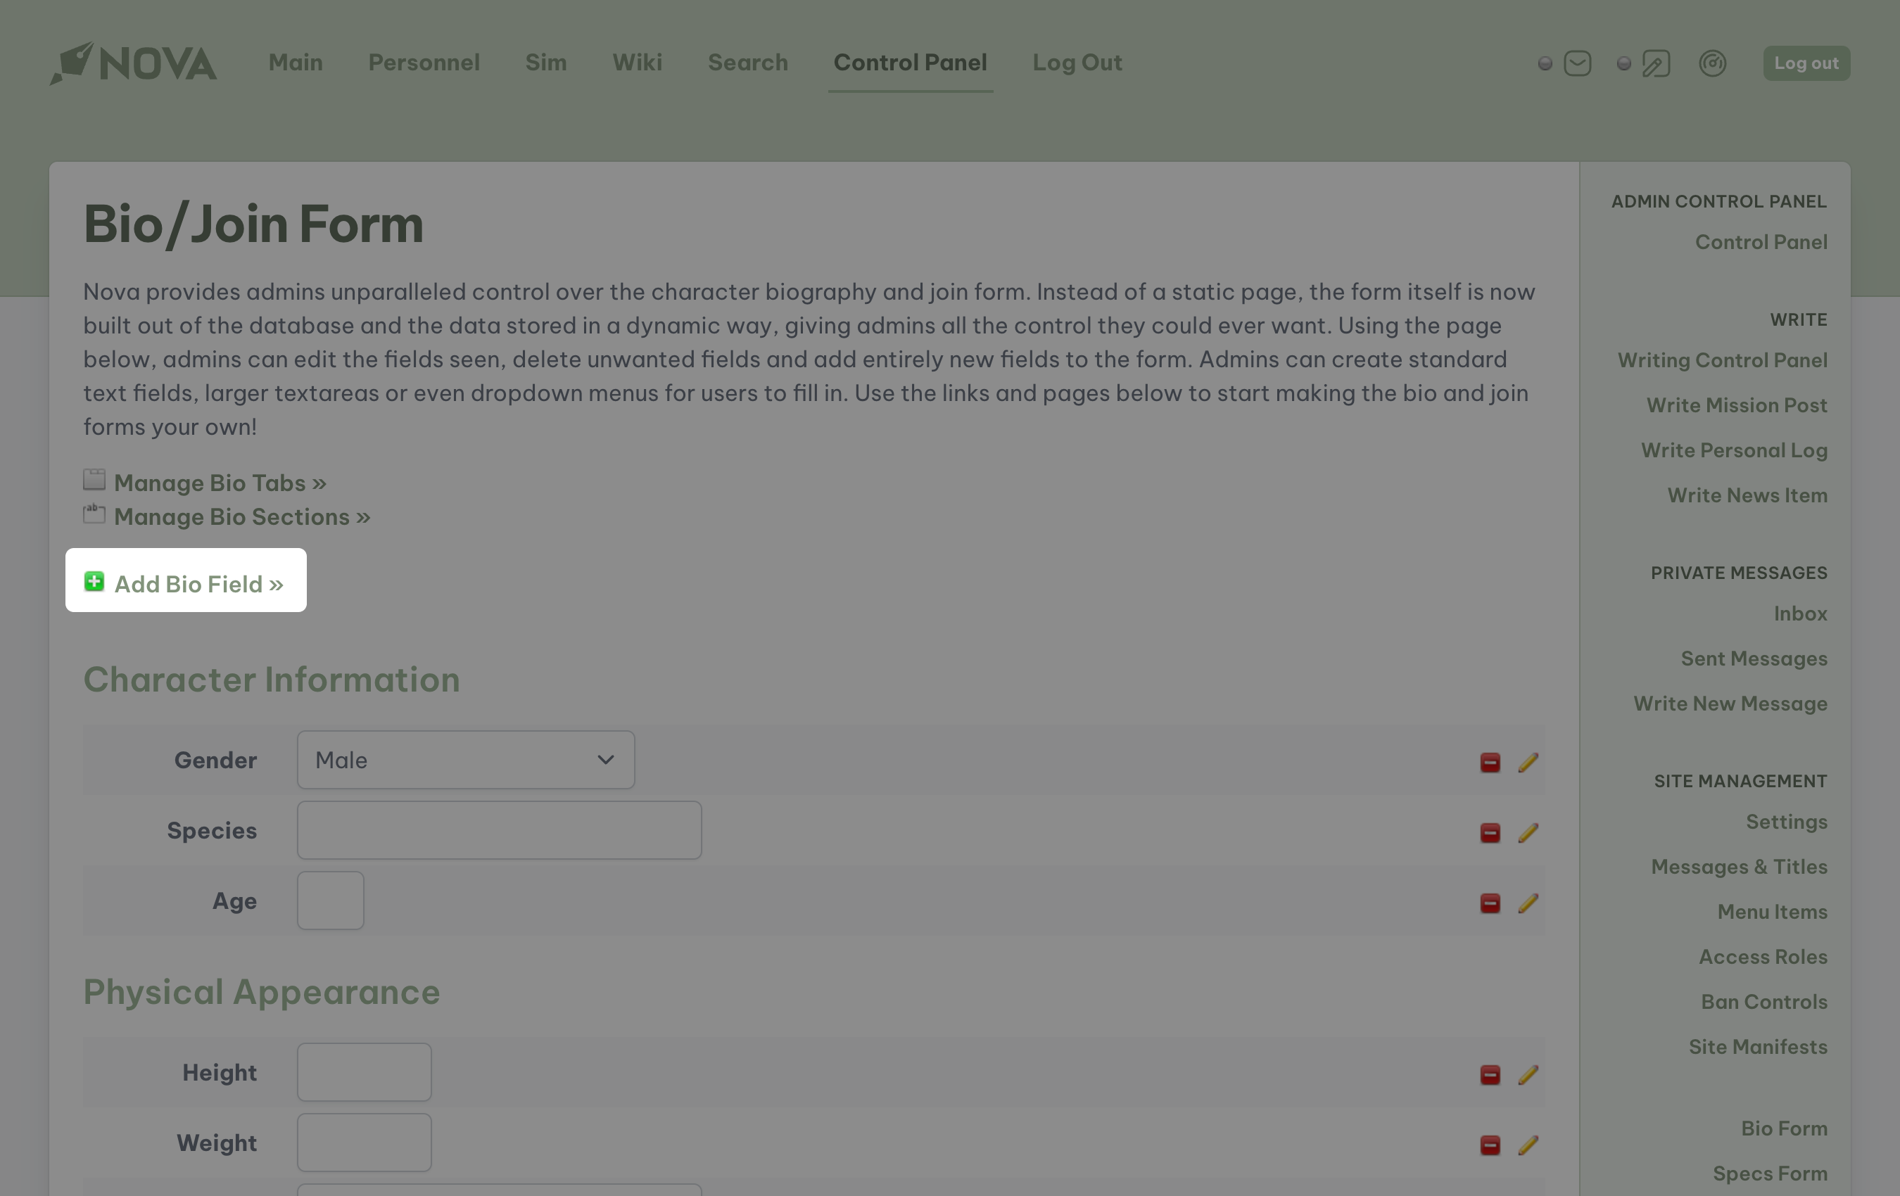The width and height of the screenshot is (1900, 1196).
Task: Edit the Height field with pencil icon
Action: pos(1528,1074)
